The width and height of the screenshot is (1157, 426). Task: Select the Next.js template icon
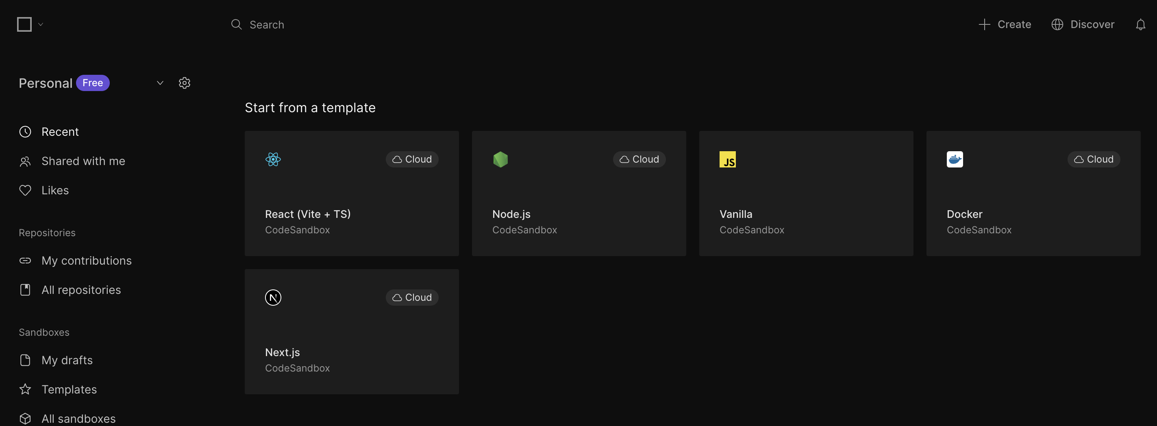point(273,297)
